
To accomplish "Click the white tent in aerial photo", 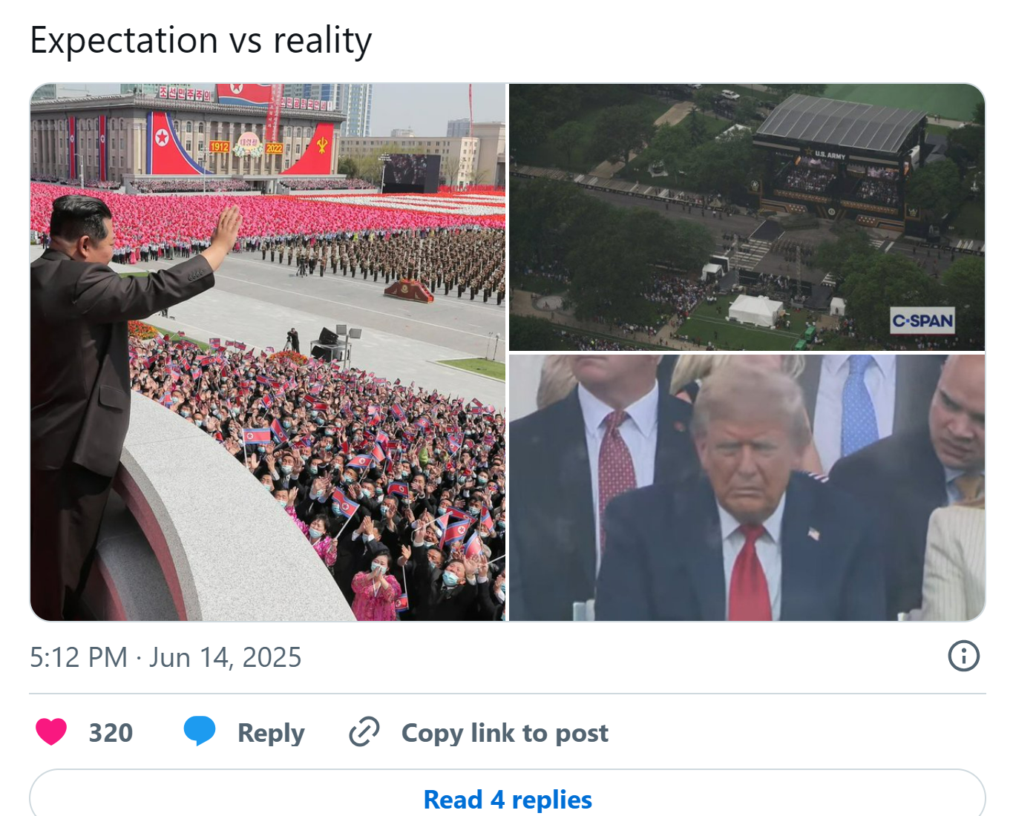I will (755, 309).
